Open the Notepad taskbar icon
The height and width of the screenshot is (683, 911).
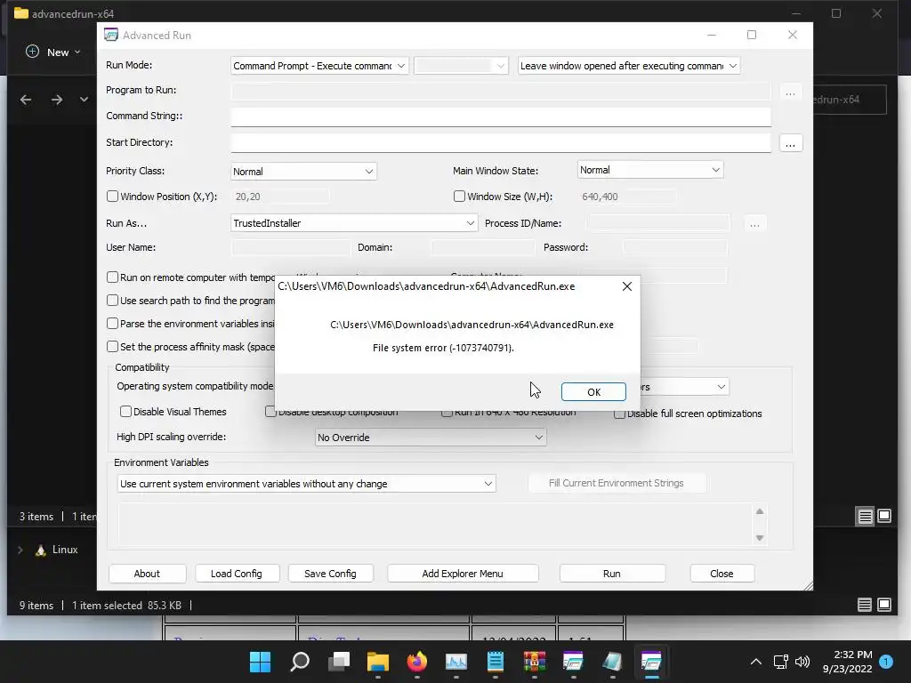(495, 662)
